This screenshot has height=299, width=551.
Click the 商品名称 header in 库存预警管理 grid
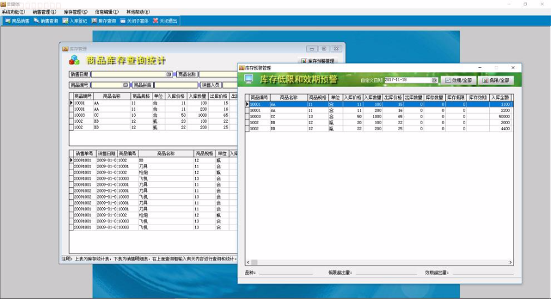[289, 97]
